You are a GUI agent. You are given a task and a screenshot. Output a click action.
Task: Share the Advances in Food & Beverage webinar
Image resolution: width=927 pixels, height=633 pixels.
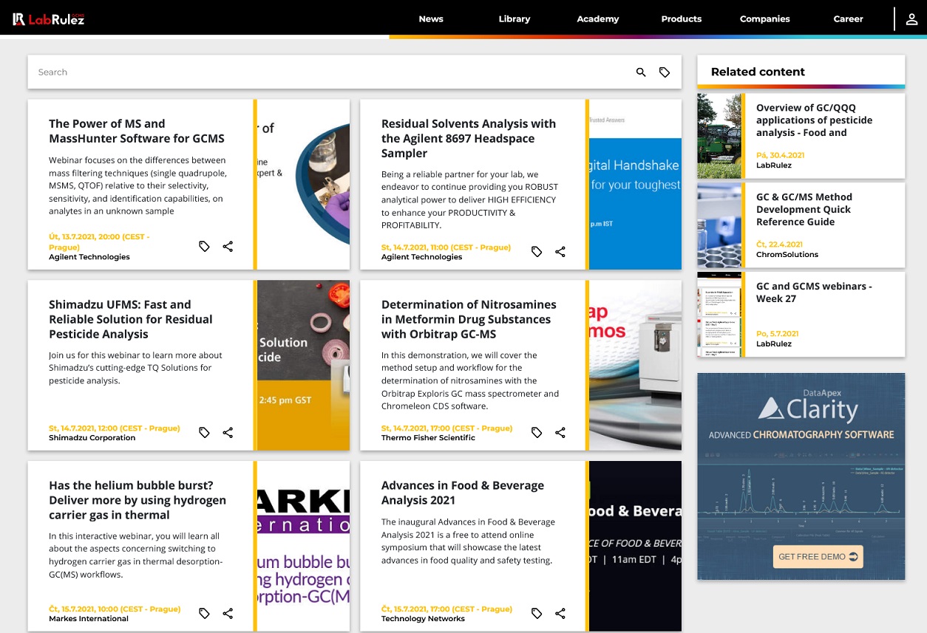click(560, 614)
